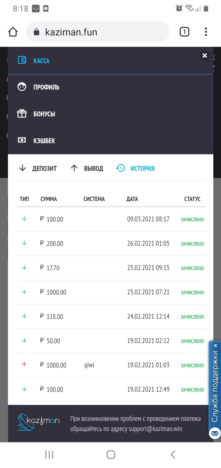Select the История tab
This screenshot has height=468, width=221.
[x=135, y=168]
